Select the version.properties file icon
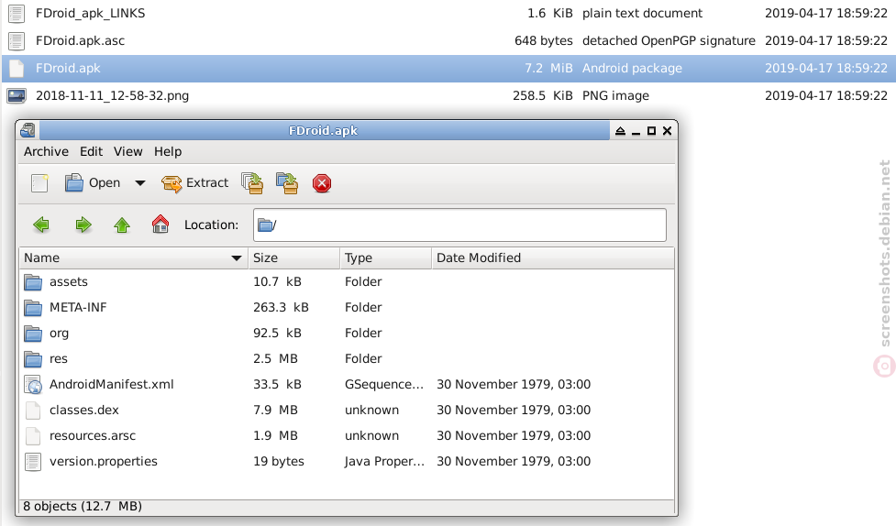The image size is (896, 526). [33, 462]
